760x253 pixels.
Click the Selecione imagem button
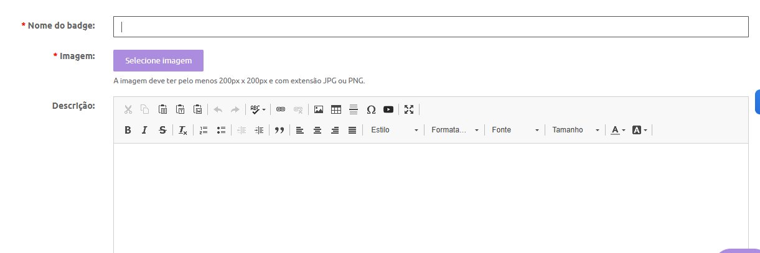click(x=158, y=61)
